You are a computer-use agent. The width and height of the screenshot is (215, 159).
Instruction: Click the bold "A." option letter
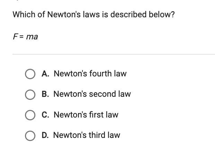(x=45, y=74)
